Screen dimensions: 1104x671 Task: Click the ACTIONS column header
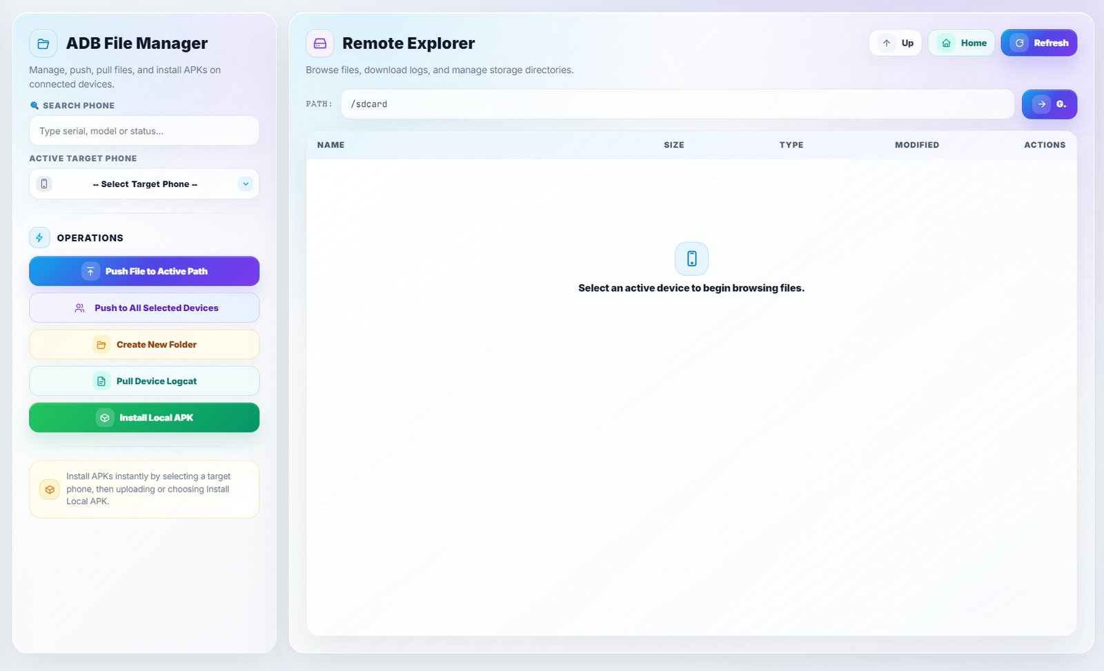(x=1045, y=145)
